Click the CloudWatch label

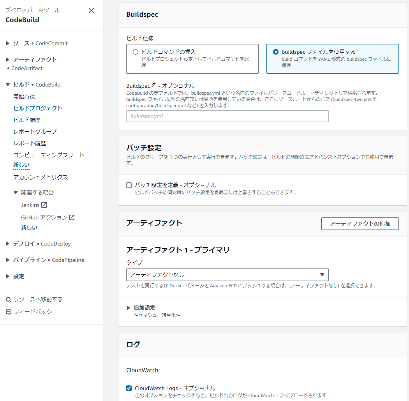[142, 370]
